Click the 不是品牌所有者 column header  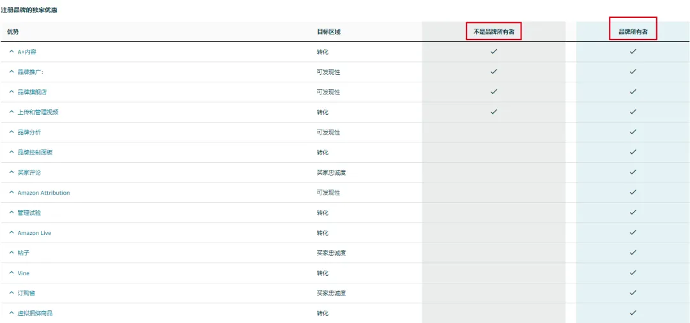pos(494,32)
